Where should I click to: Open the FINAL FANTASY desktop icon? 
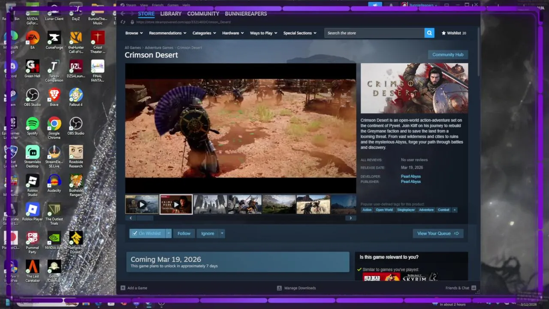tap(97, 71)
